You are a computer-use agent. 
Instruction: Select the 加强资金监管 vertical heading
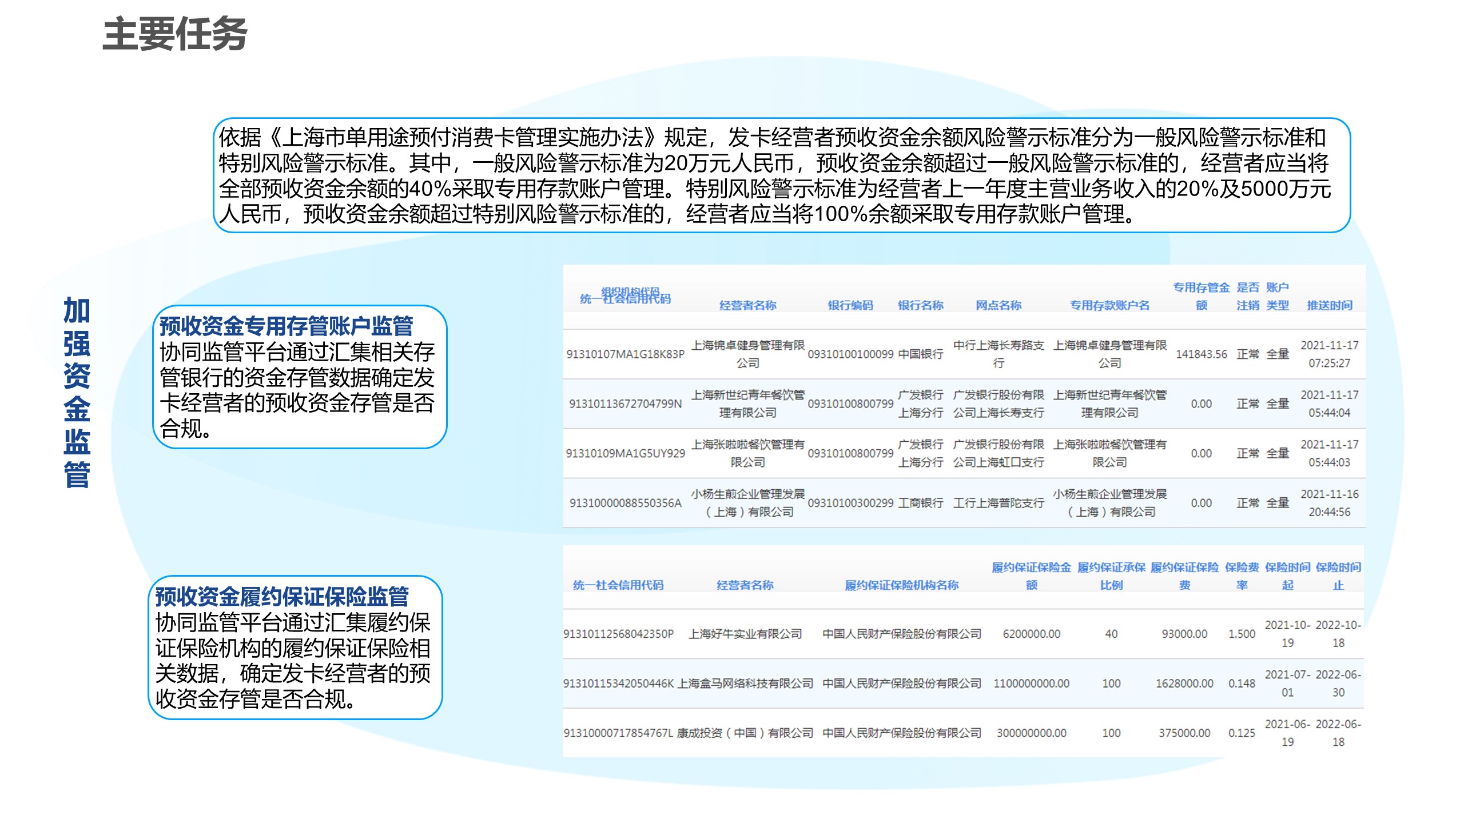tap(77, 392)
